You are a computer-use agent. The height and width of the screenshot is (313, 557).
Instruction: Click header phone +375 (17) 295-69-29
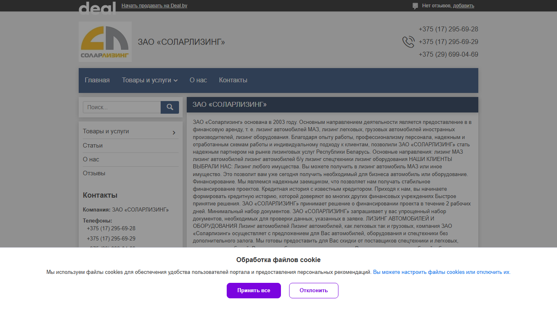(449, 42)
